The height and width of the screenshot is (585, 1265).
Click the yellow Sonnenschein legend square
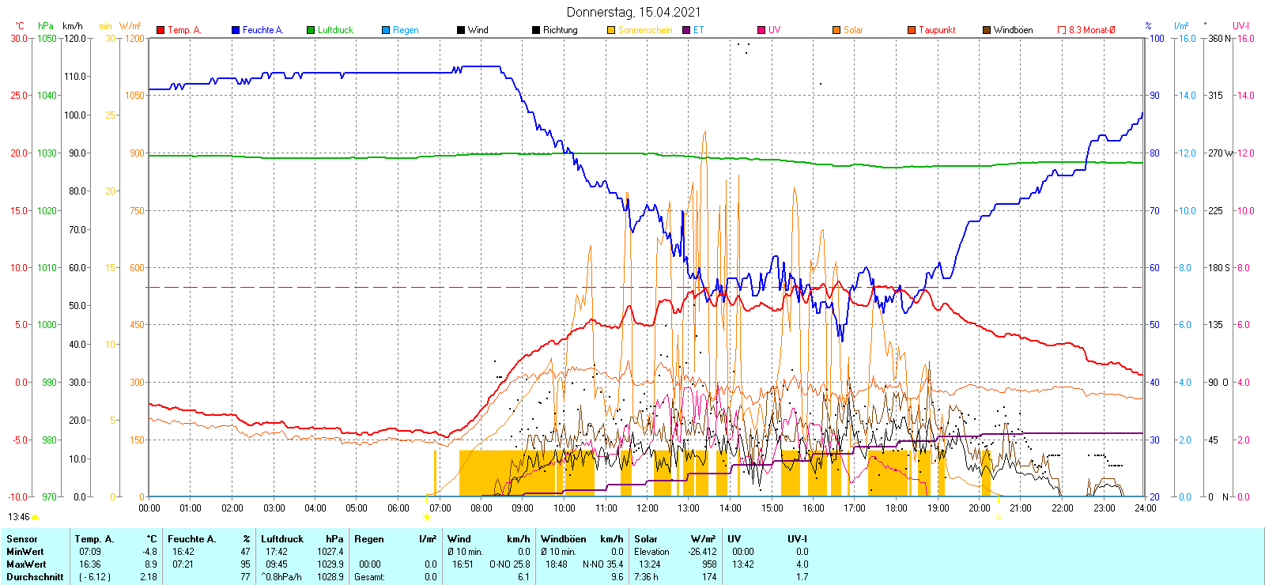pos(611,30)
